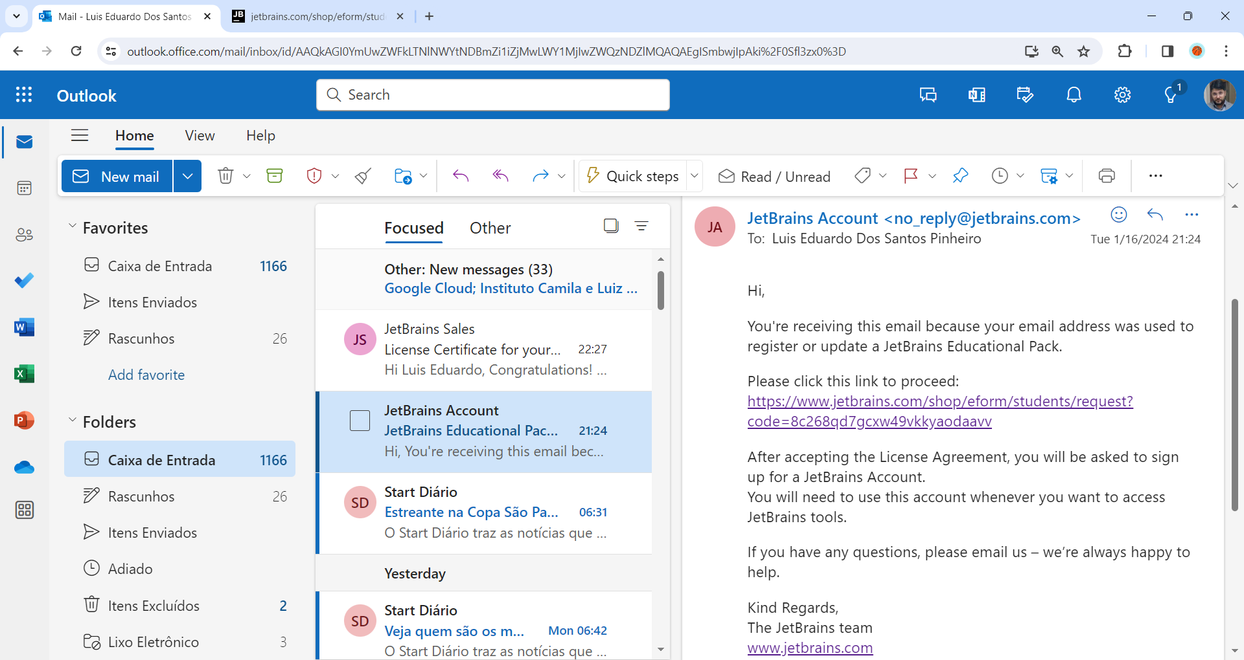Toggle select mode icon in message list
Image resolution: width=1244 pixels, height=660 pixels.
click(611, 226)
